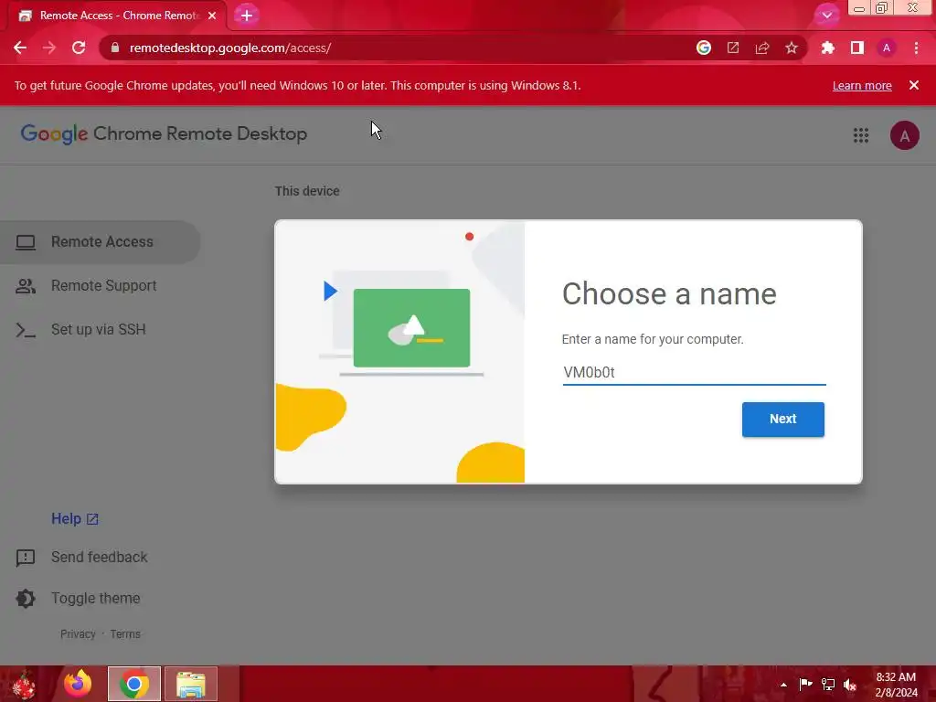Open in app icon in address bar
This screenshot has width=936, height=702.
[733, 48]
